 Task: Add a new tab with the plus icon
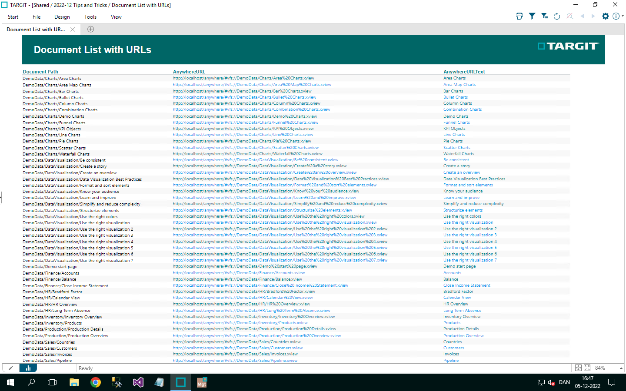90,29
